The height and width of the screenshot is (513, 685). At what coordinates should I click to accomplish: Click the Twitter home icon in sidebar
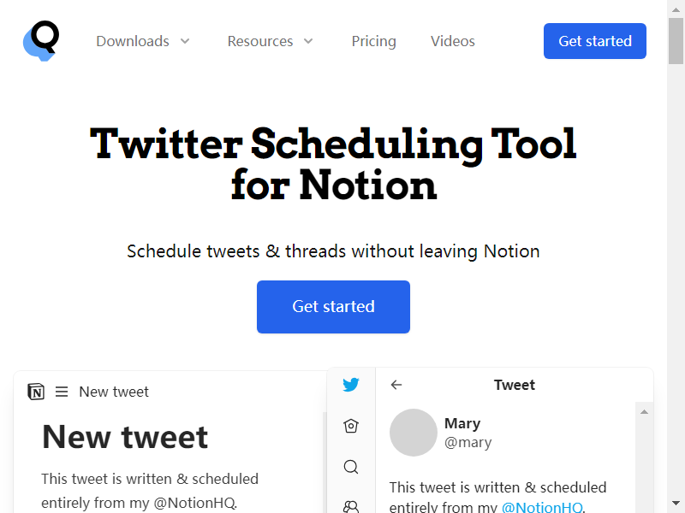(x=351, y=426)
